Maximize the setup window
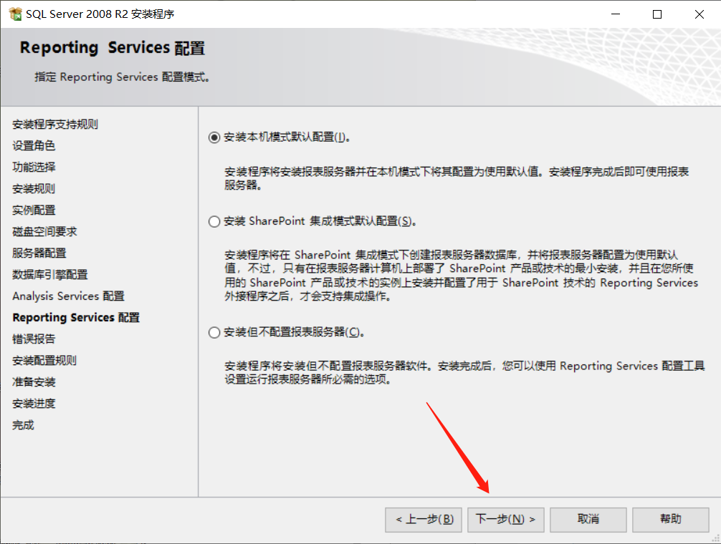Image resolution: width=721 pixels, height=544 pixels. pos(657,14)
